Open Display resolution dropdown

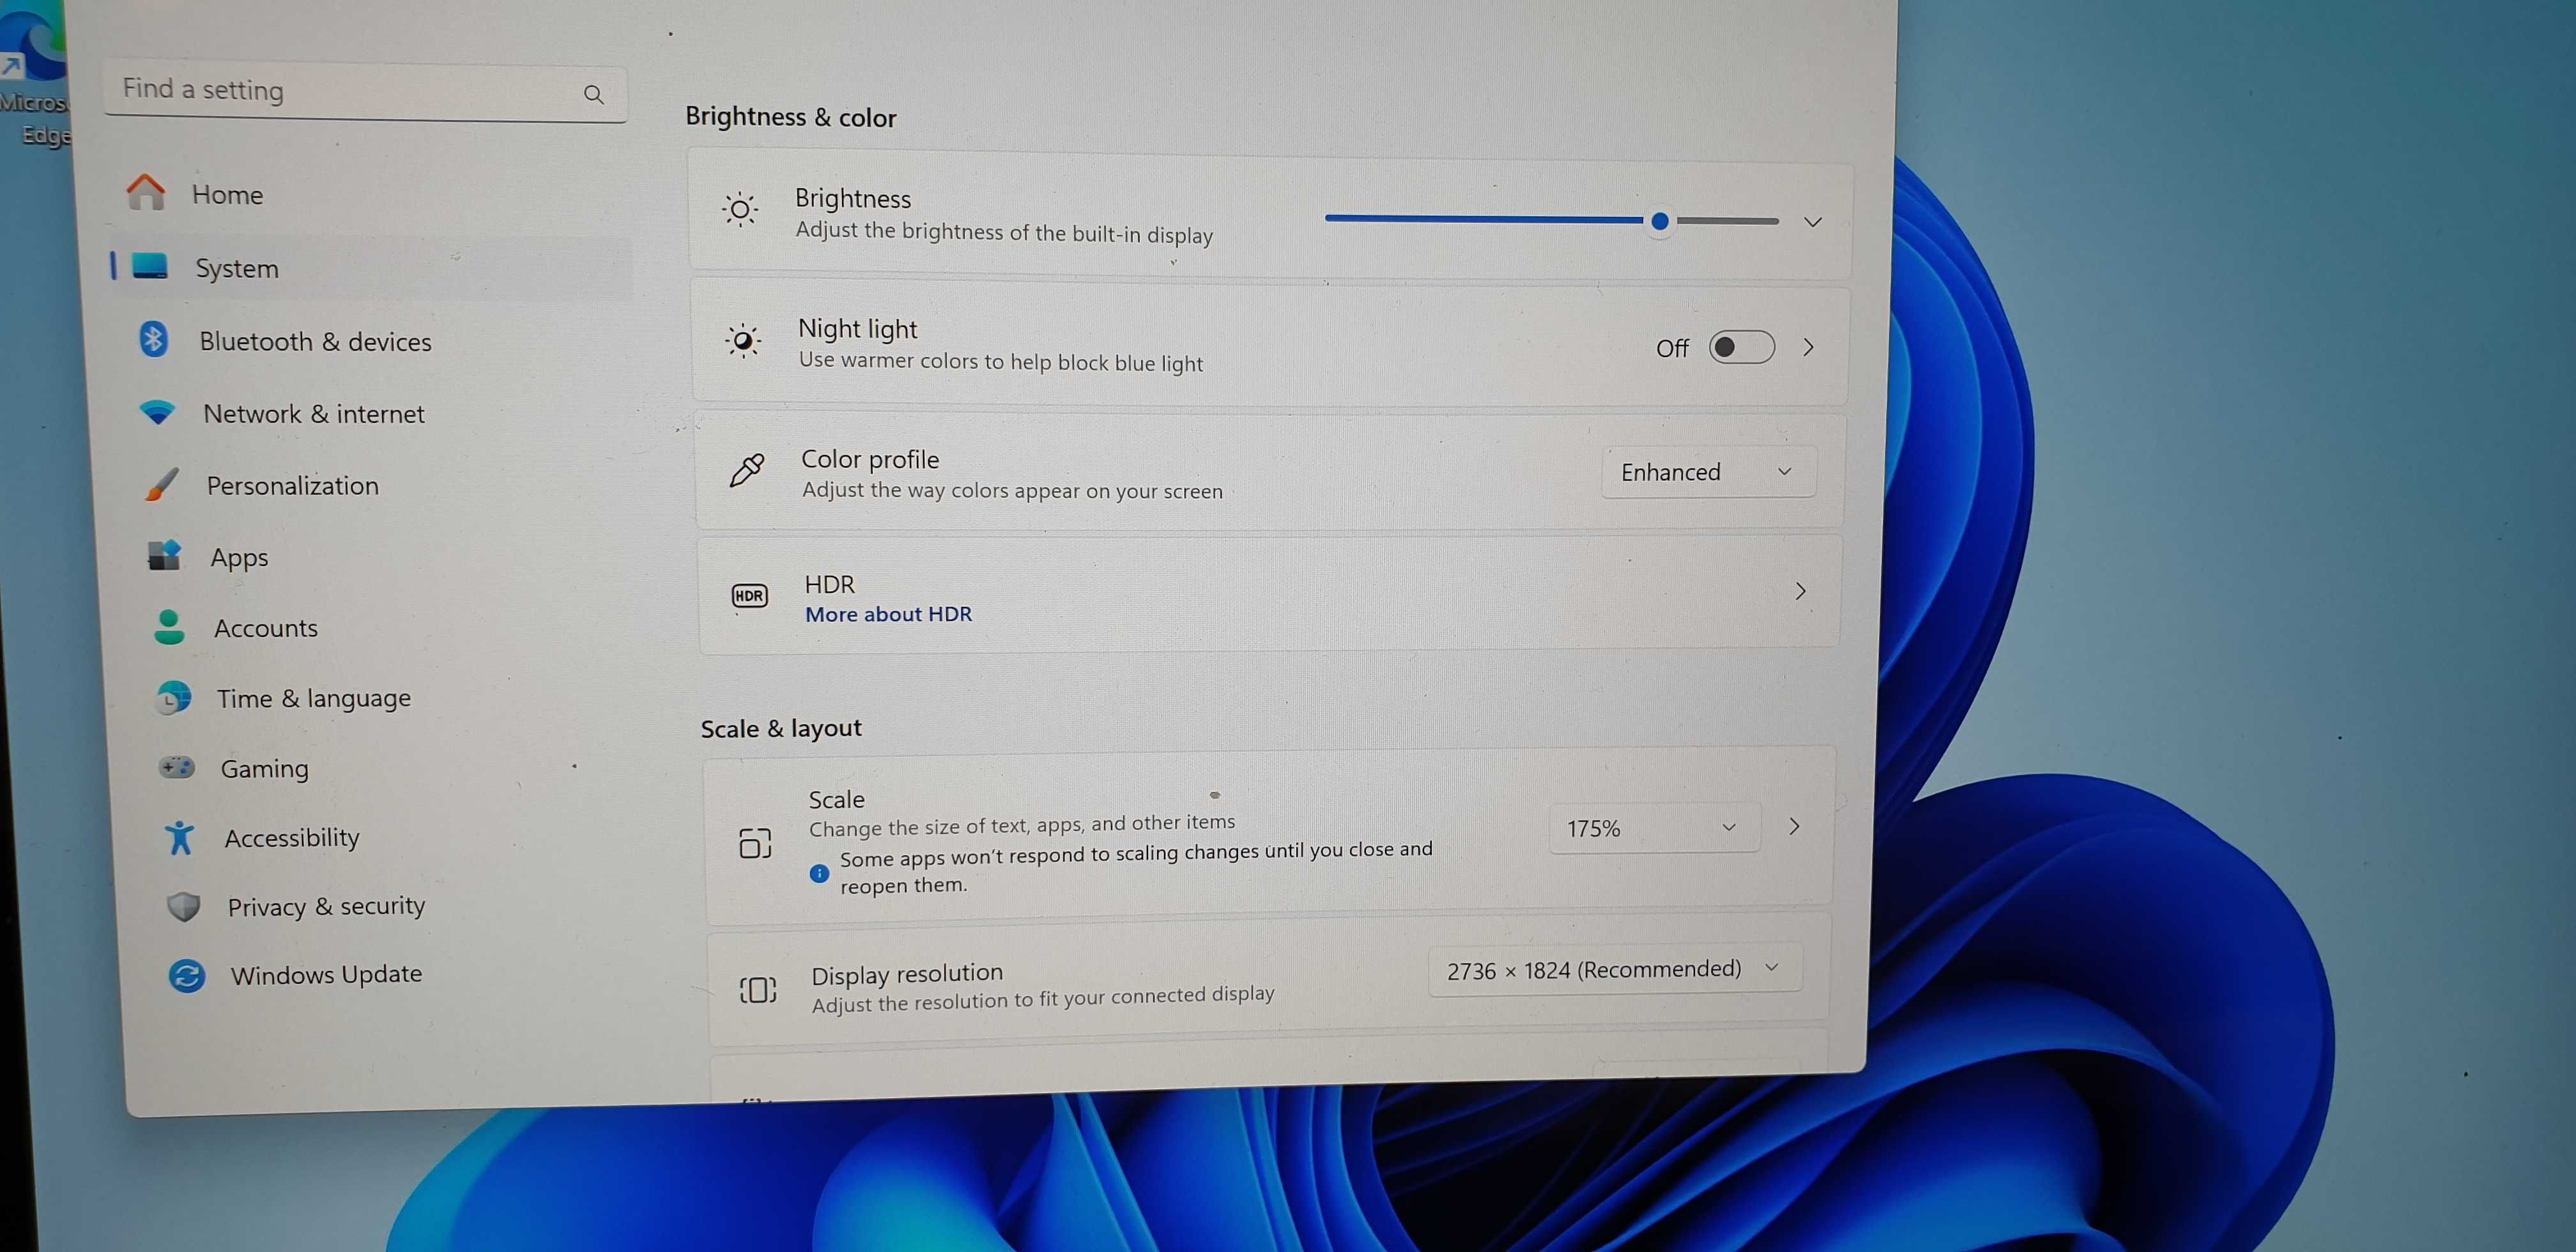tap(1610, 970)
